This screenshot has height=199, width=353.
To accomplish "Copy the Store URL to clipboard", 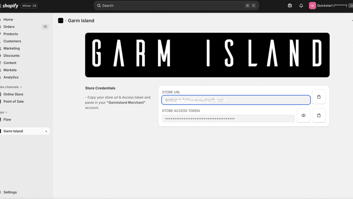I will coord(318,97).
